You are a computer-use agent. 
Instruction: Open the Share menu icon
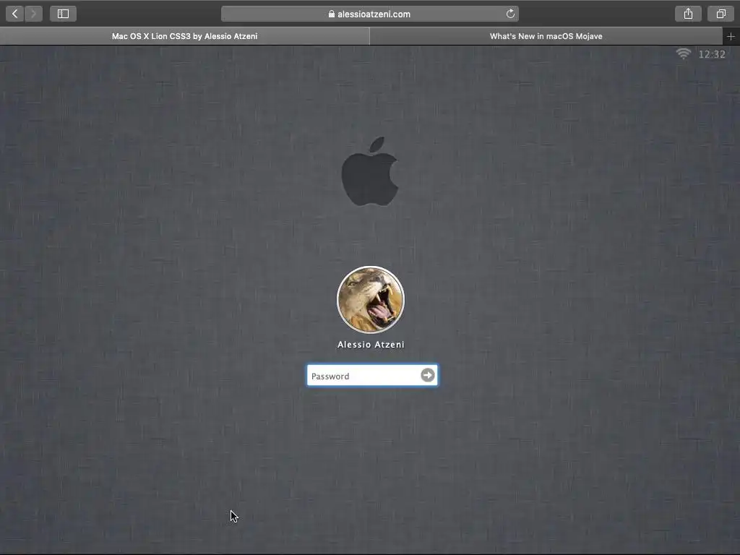[x=688, y=14]
